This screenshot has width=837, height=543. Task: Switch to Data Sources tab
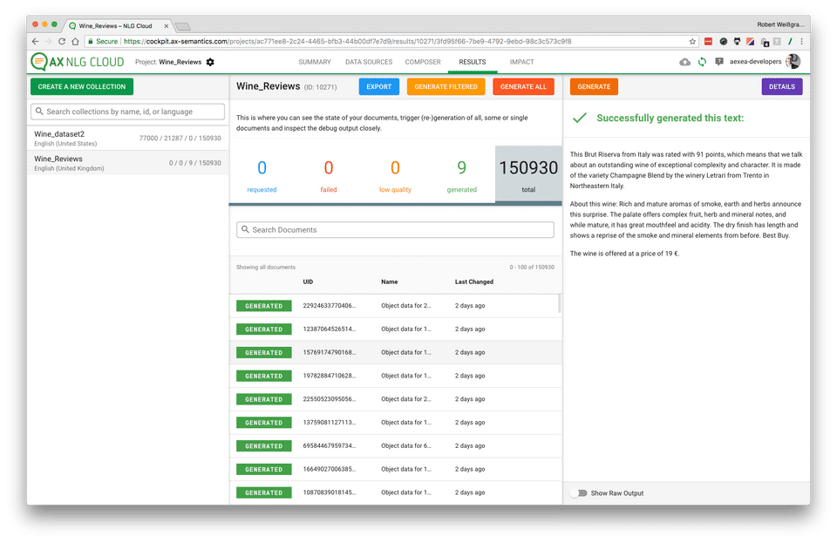[369, 62]
